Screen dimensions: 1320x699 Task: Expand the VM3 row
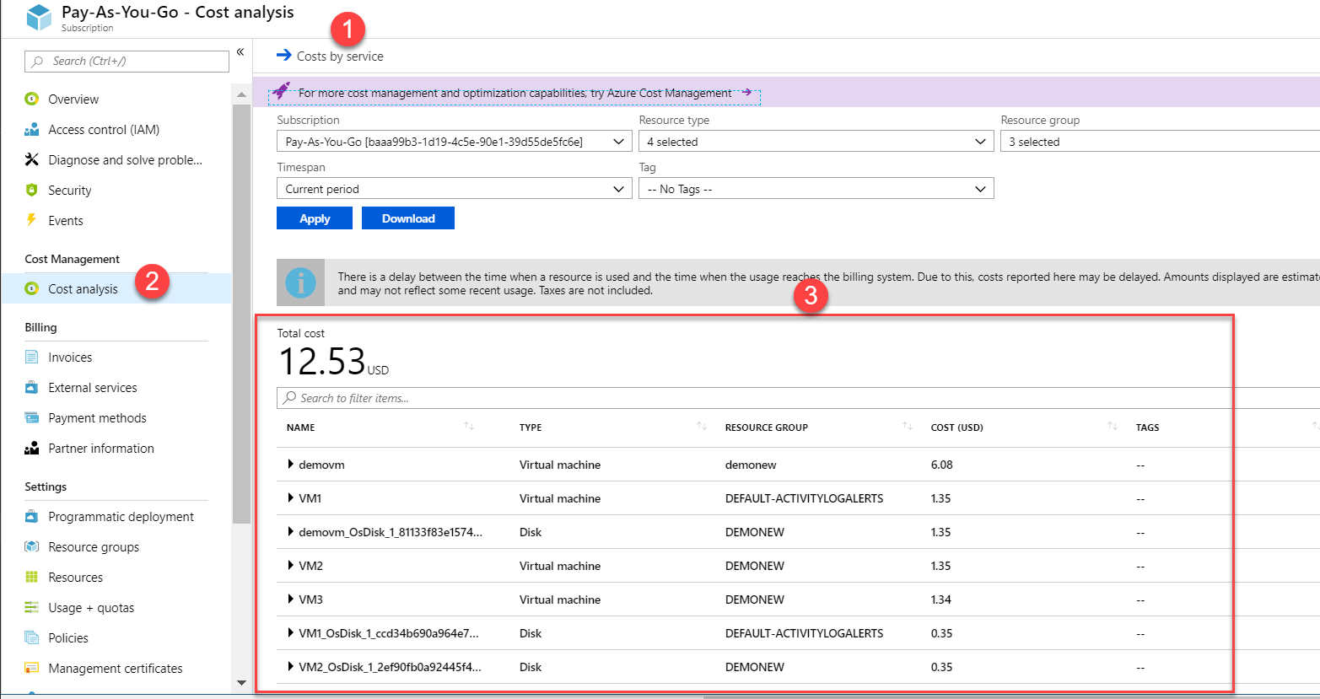click(290, 600)
